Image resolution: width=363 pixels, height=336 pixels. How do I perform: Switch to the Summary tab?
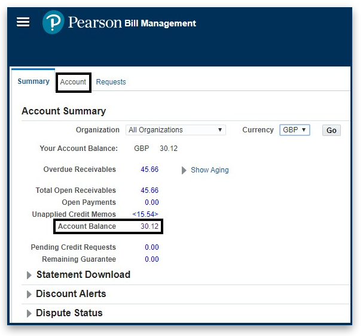tap(33, 81)
